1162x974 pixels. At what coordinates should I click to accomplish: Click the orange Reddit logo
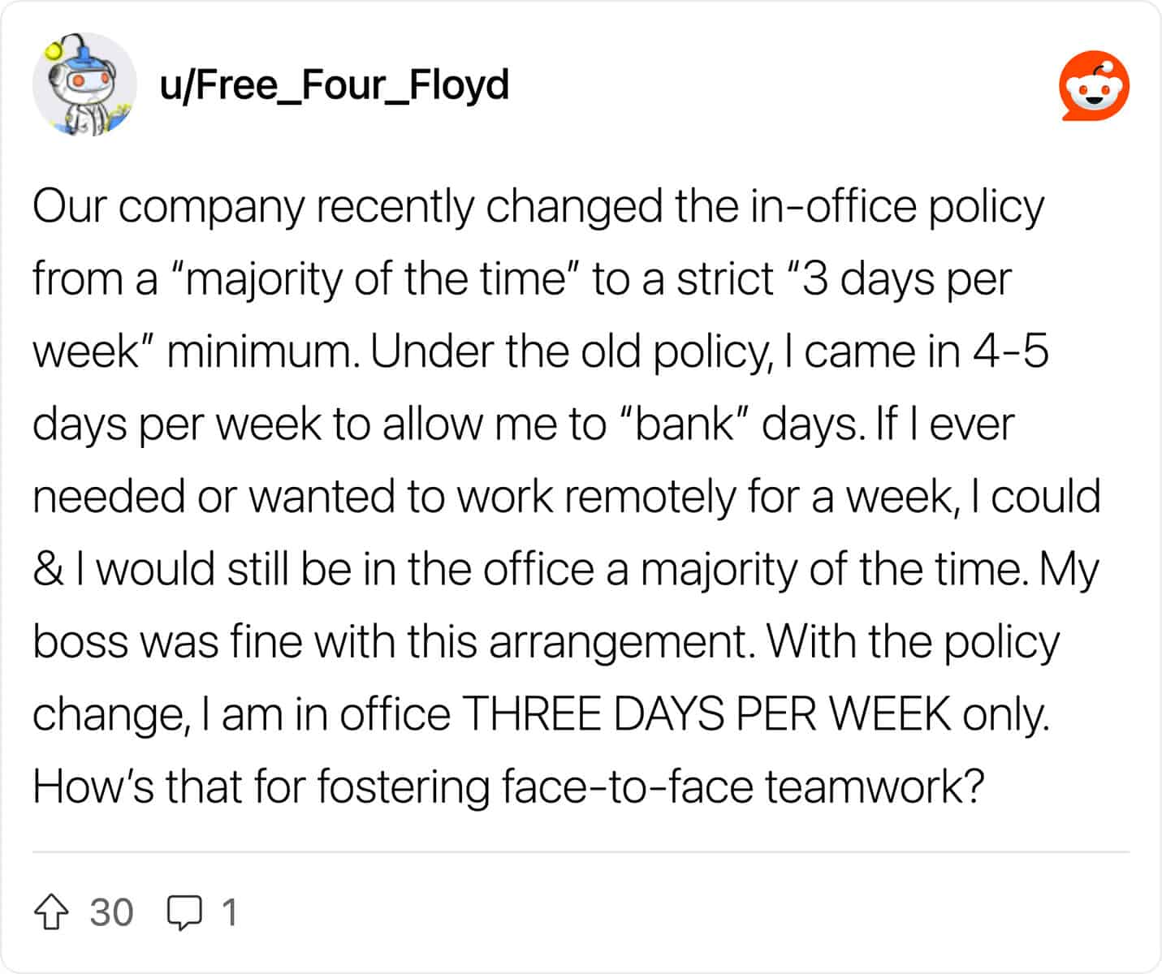(1095, 86)
